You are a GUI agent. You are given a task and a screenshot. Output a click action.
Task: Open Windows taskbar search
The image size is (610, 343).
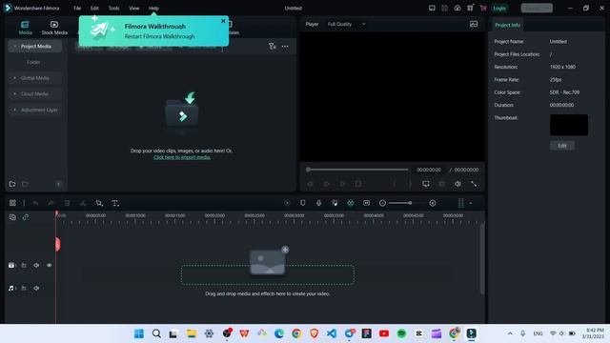pyautogui.click(x=156, y=333)
